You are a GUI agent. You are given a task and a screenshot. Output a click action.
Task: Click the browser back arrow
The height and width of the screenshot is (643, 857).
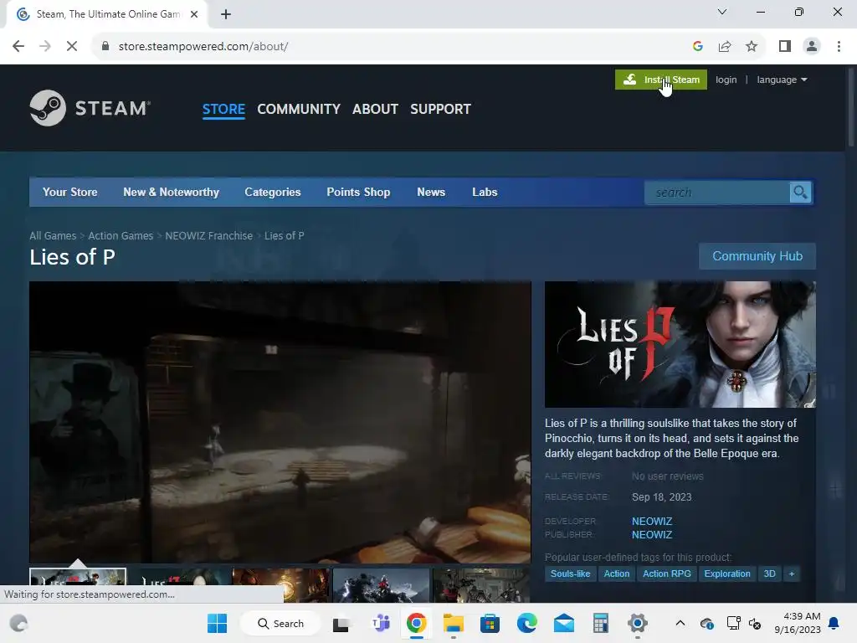(x=18, y=47)
